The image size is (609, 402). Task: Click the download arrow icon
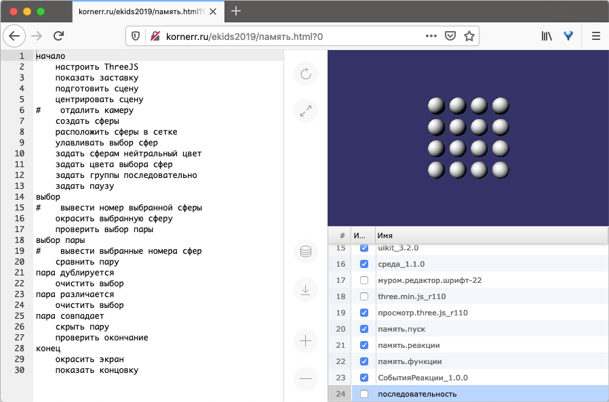[305, 290]
